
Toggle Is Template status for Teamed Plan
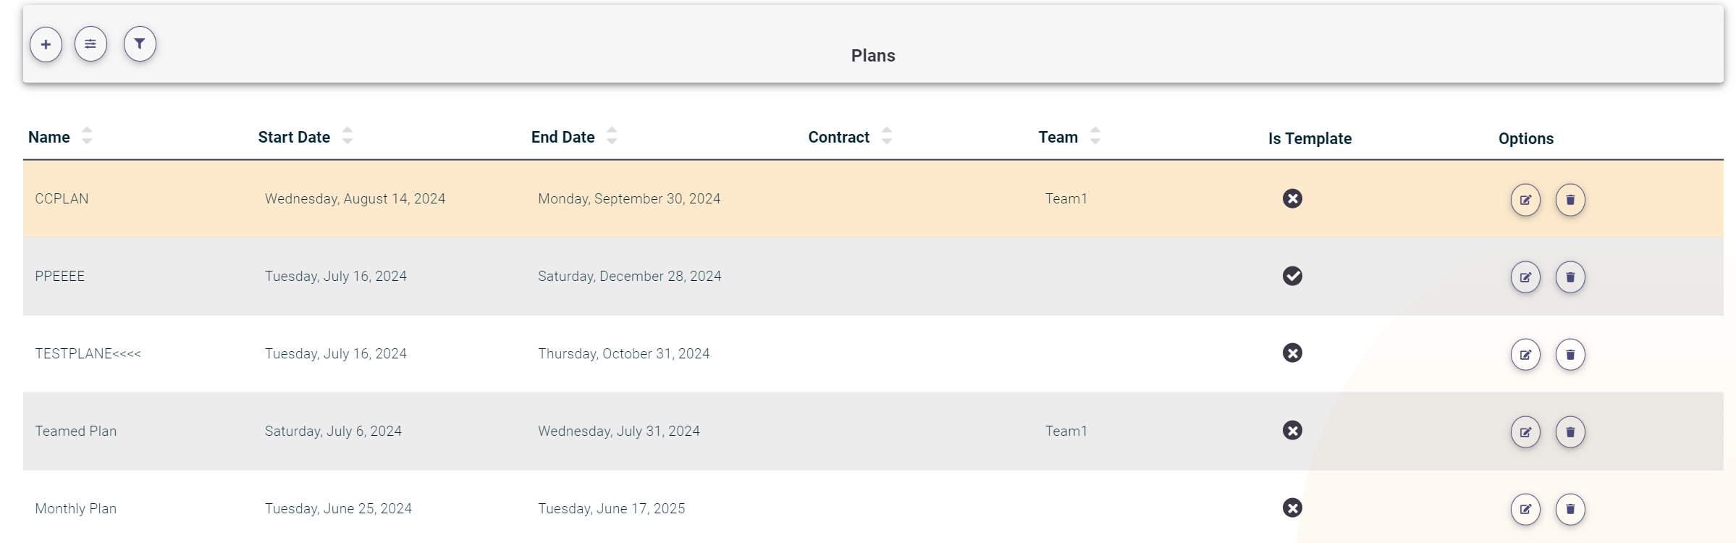tap(1292, 431)
